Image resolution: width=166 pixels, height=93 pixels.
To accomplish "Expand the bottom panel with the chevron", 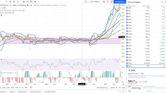I will pos(120,91).
